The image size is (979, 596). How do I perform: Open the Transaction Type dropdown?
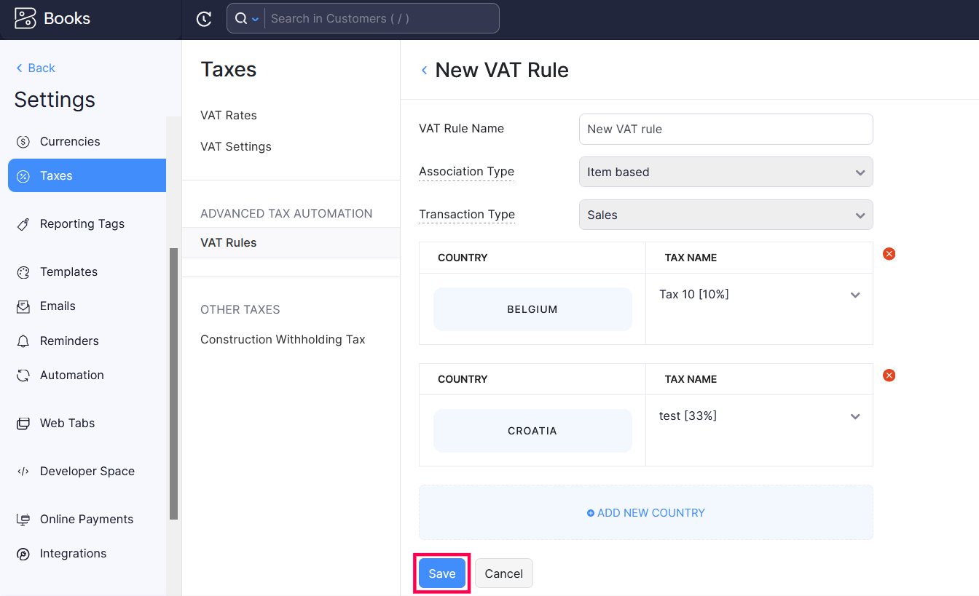click(726, 215)
